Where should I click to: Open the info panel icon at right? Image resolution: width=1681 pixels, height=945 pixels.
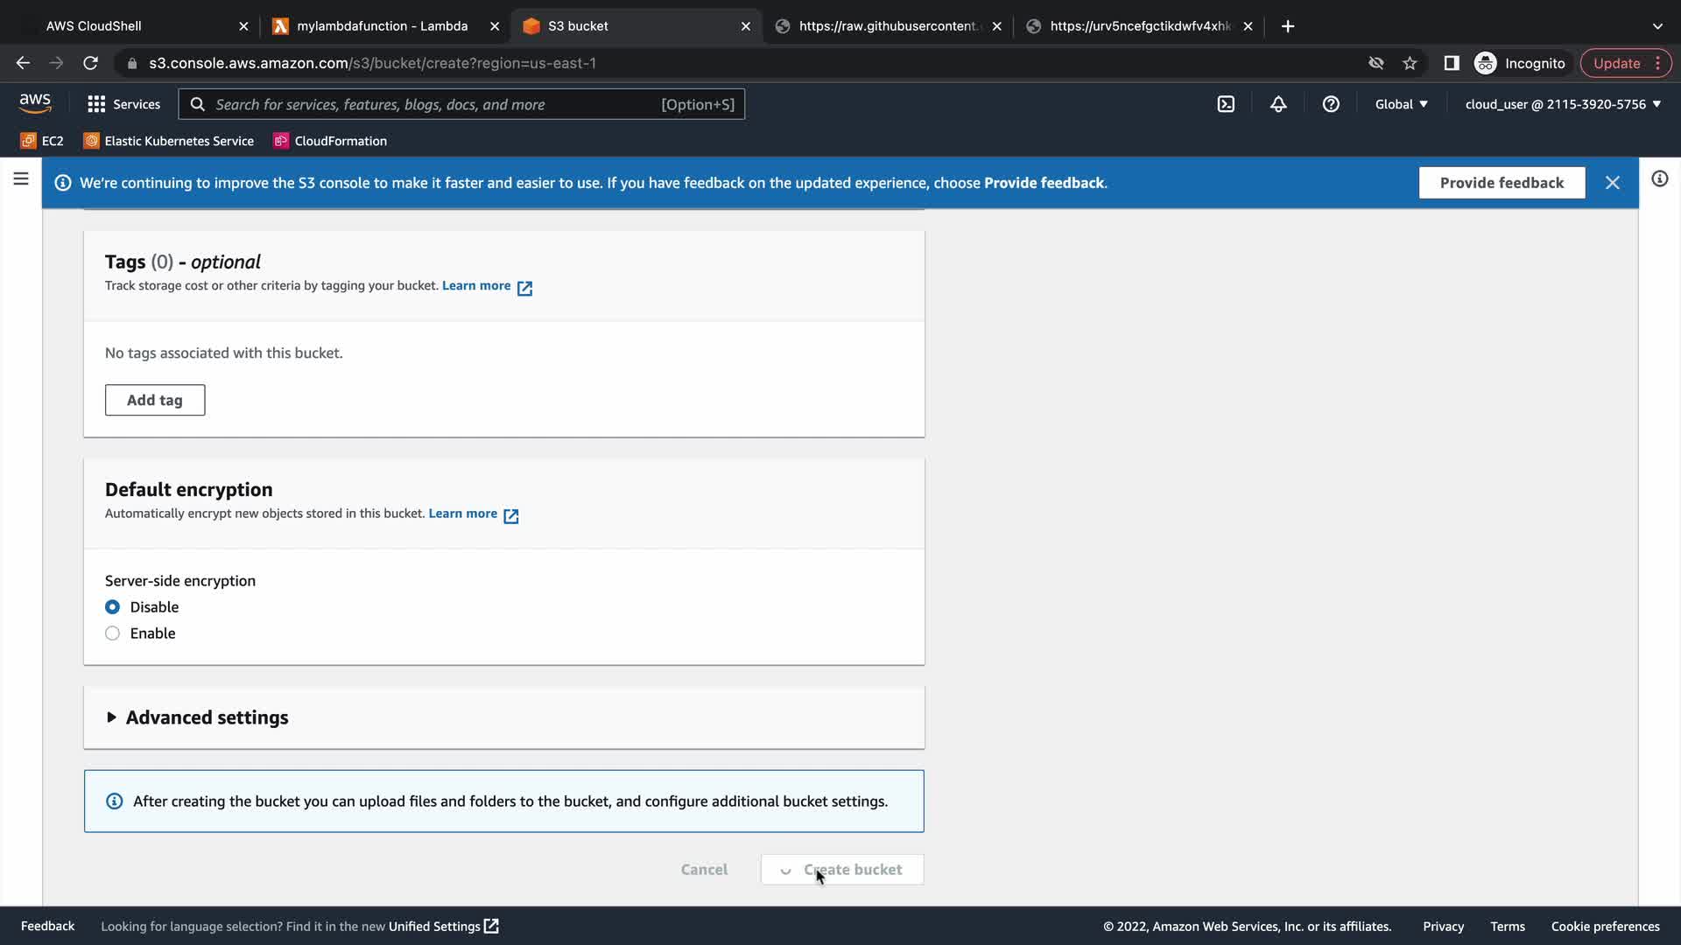(1659, 179)
